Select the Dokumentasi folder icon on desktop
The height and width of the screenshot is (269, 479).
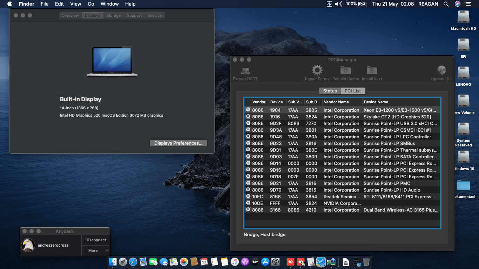[x=464, y=186]
